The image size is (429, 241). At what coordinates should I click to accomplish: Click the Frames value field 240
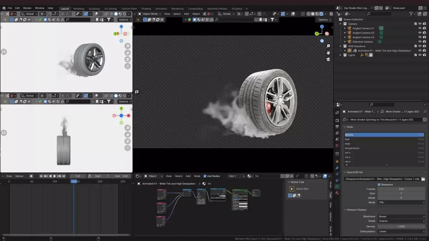coord(401,189)
